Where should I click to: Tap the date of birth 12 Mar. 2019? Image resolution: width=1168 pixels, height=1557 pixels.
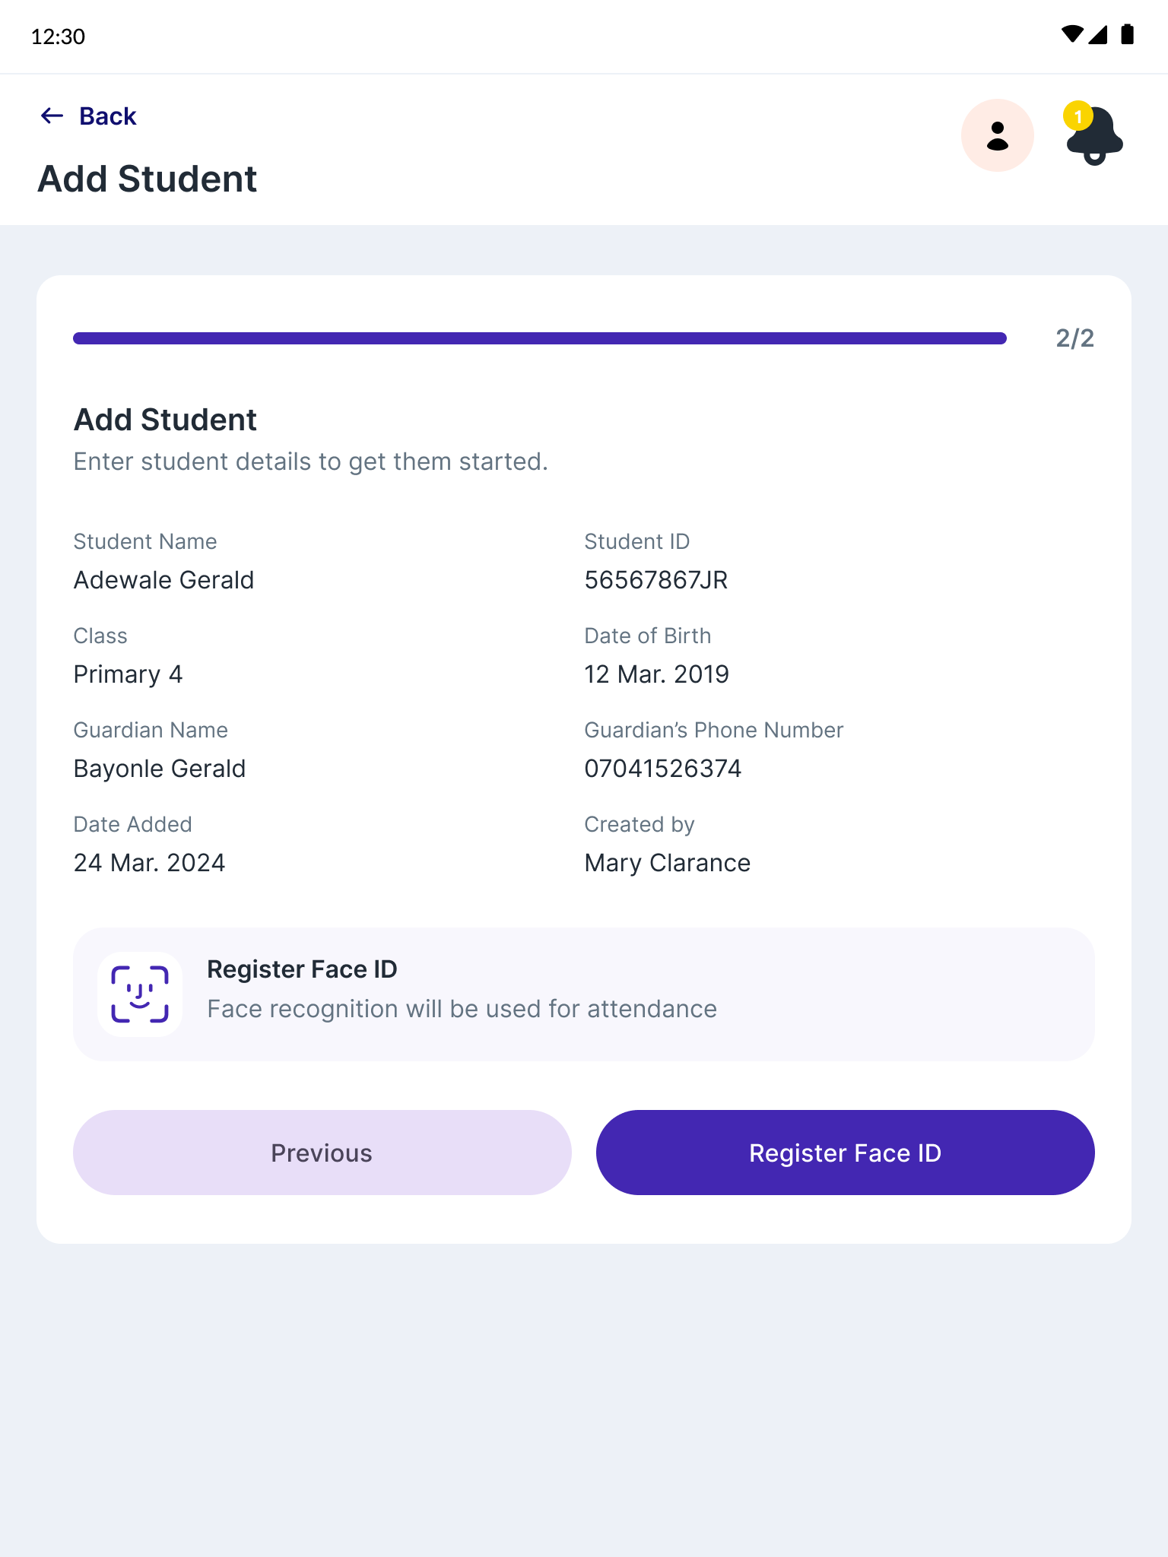coord(656,674)
